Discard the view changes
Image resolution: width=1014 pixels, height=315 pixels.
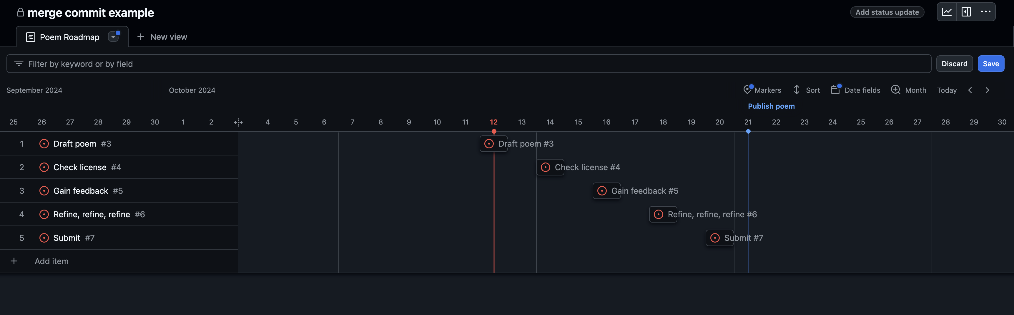click(954, 64)
